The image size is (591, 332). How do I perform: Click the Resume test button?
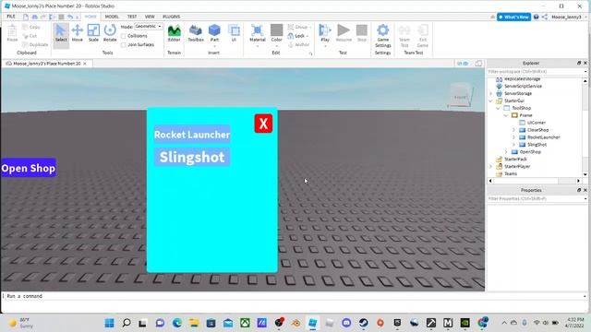pos(344,33)
